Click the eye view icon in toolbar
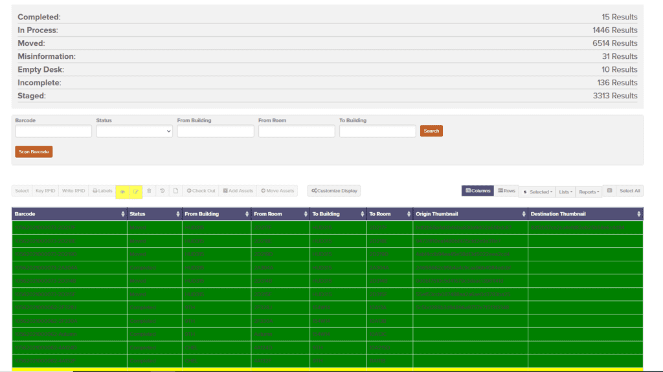The height and width of the screenshot is (372, 663). tap(122, 191)
